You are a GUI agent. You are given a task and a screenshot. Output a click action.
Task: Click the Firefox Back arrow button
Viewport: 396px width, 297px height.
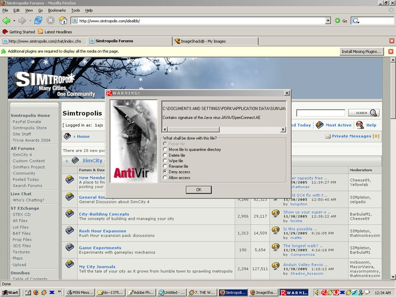click(x=6, y=20)
